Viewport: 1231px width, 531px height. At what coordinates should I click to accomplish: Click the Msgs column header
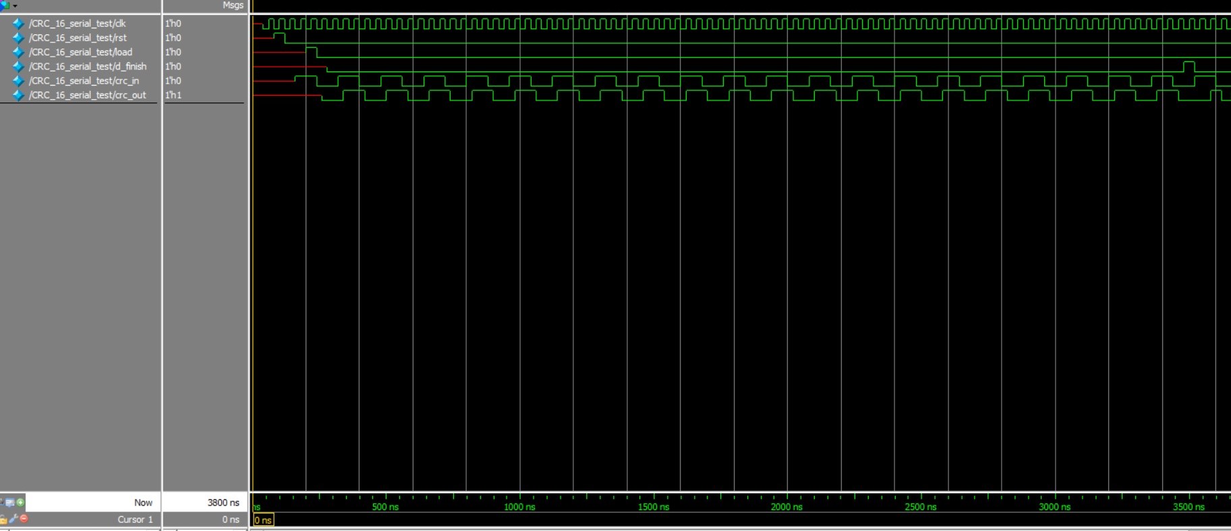pyautogui.click(x=233, y=5)
